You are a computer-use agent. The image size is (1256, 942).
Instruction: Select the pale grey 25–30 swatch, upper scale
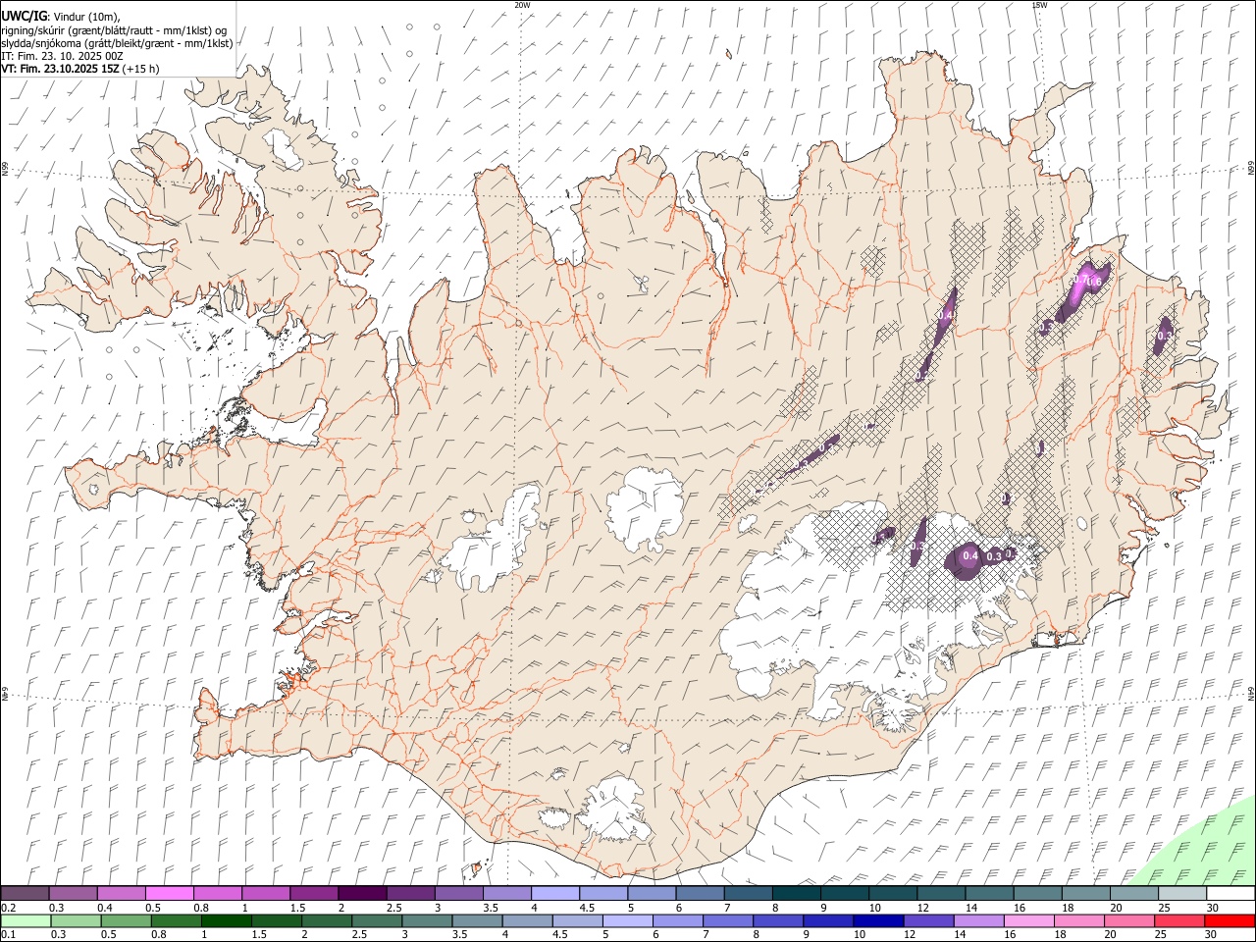pyautogui.click(x=1182, y=893)
